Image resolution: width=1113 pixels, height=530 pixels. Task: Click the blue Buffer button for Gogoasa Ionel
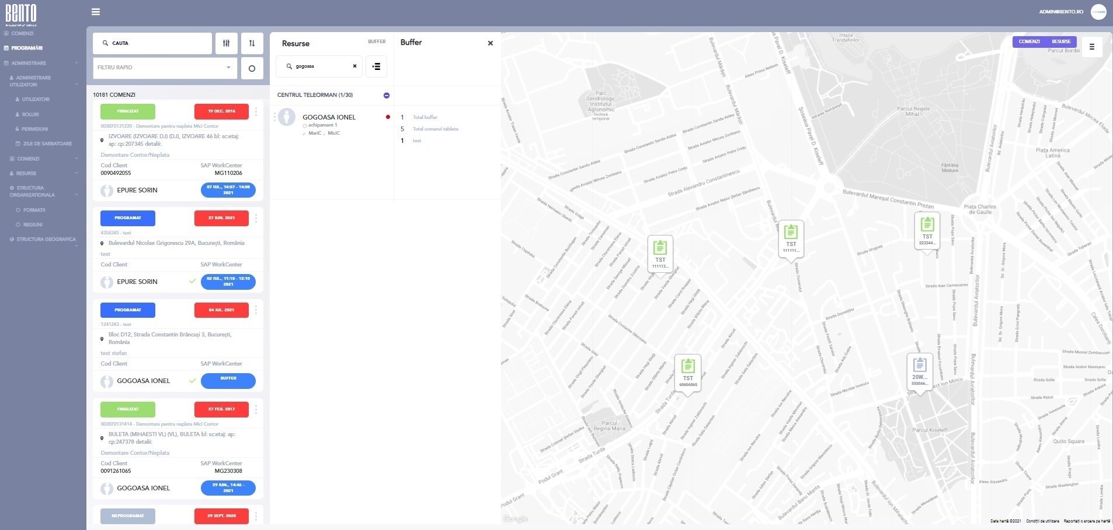click(228, 380)
